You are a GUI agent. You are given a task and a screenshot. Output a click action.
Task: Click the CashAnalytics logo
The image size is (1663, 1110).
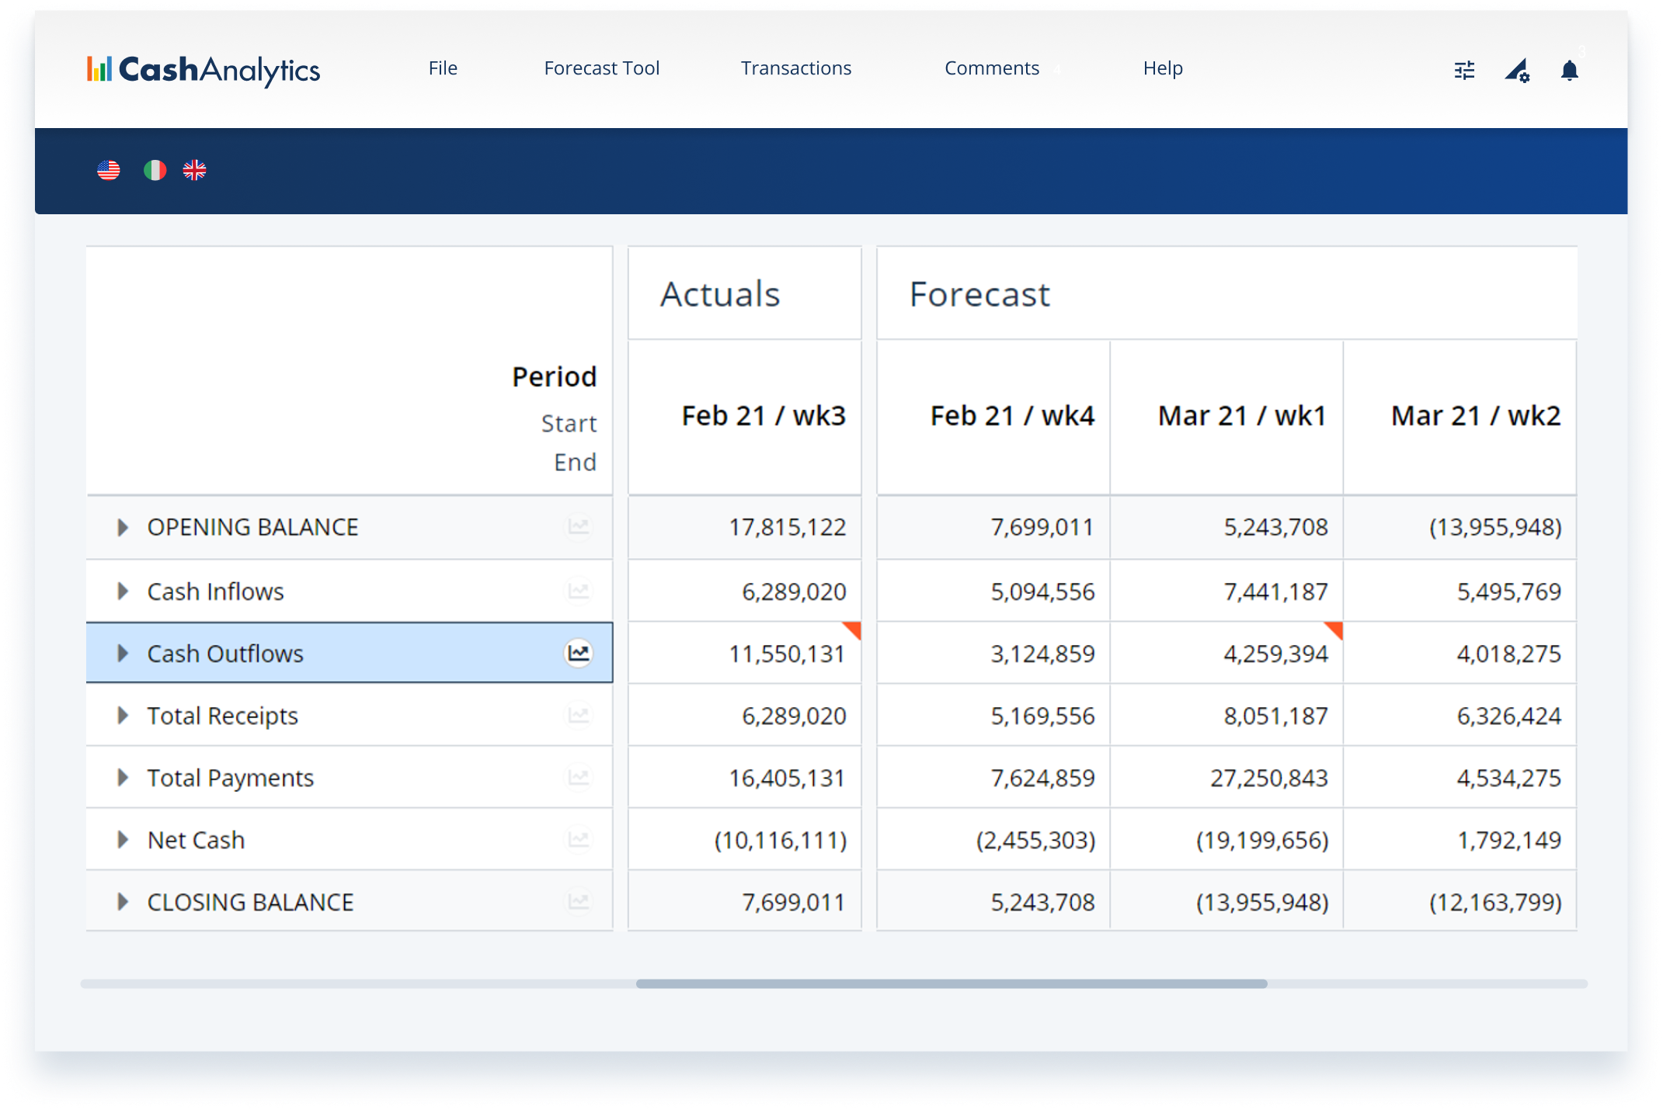coord(204,70)
